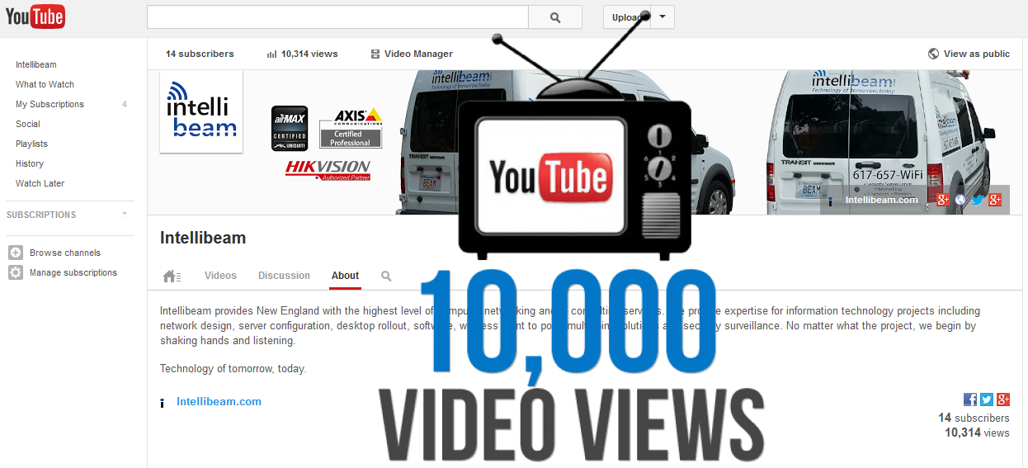The image size is (1028, 468).
Task: Click the plus icon for Browse channels
Action: pyautogui.click(x=16, y=253)
